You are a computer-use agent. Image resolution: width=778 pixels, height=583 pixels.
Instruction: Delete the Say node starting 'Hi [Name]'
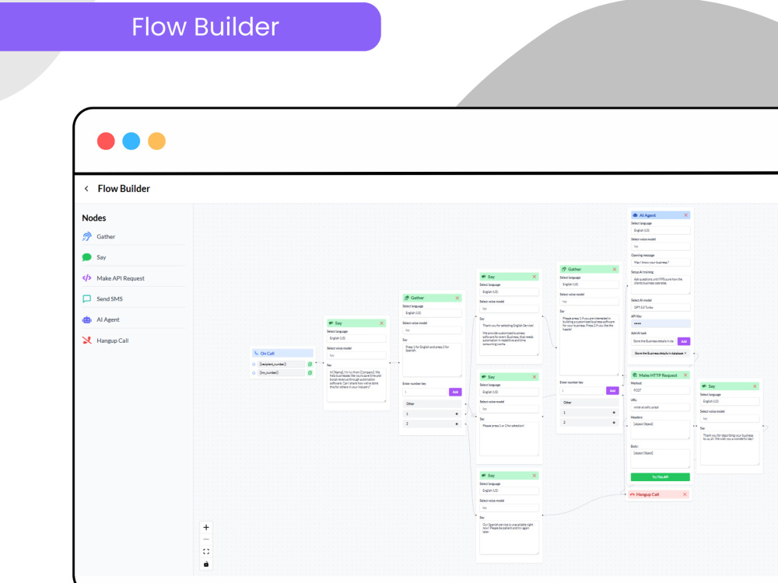click(381, 323)
